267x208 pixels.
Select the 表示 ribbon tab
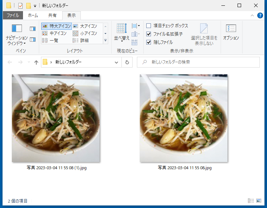[x=72, y=15]
